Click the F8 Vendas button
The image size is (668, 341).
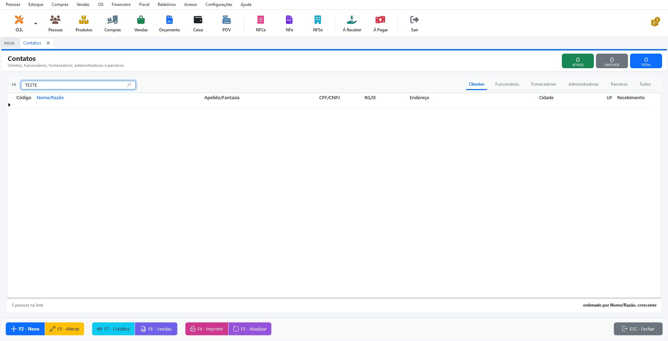(156, 329)
